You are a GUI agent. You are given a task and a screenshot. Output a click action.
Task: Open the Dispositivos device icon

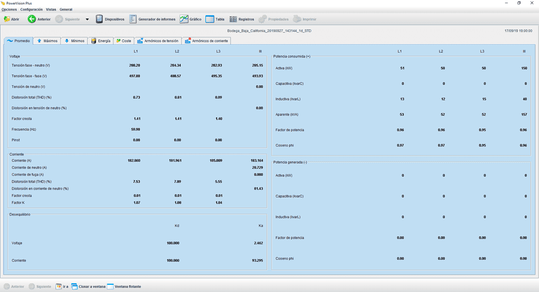[x=99, y=19]
